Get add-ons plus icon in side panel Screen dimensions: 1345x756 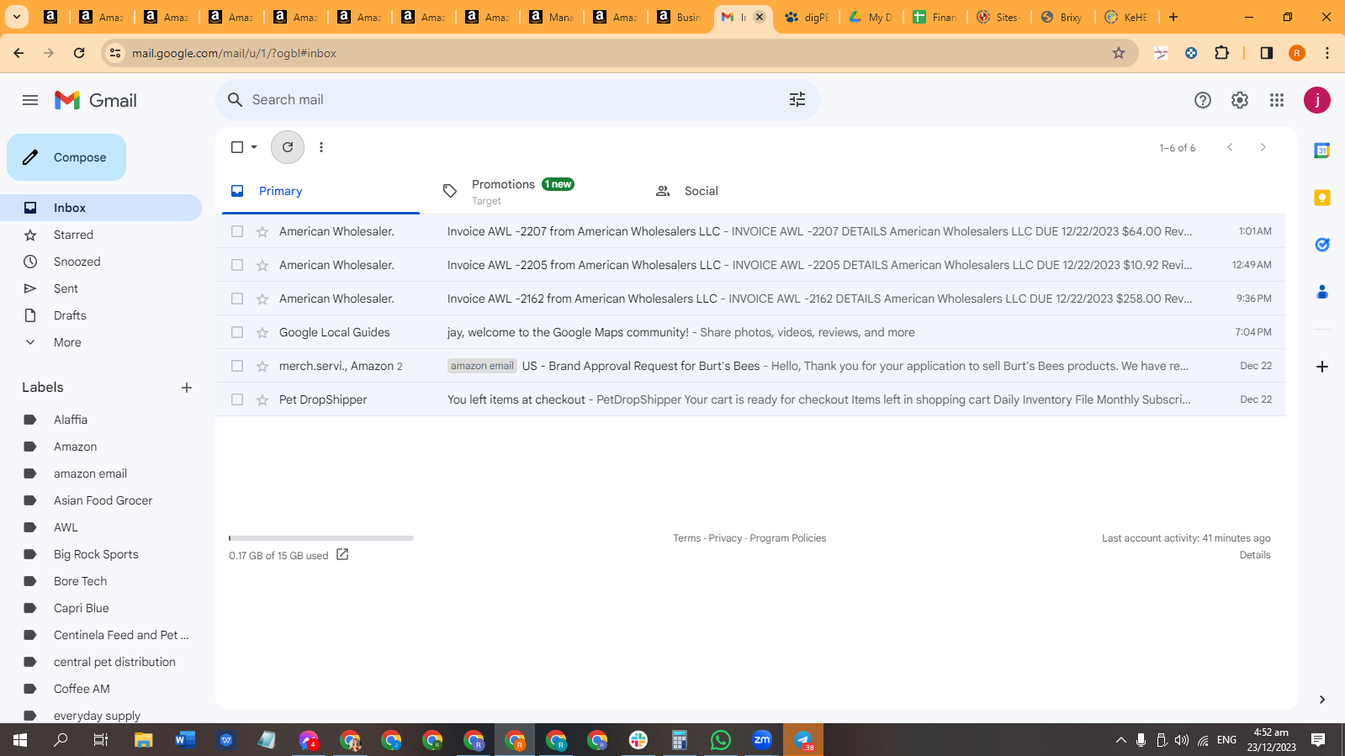click(x=1322, y=367)
